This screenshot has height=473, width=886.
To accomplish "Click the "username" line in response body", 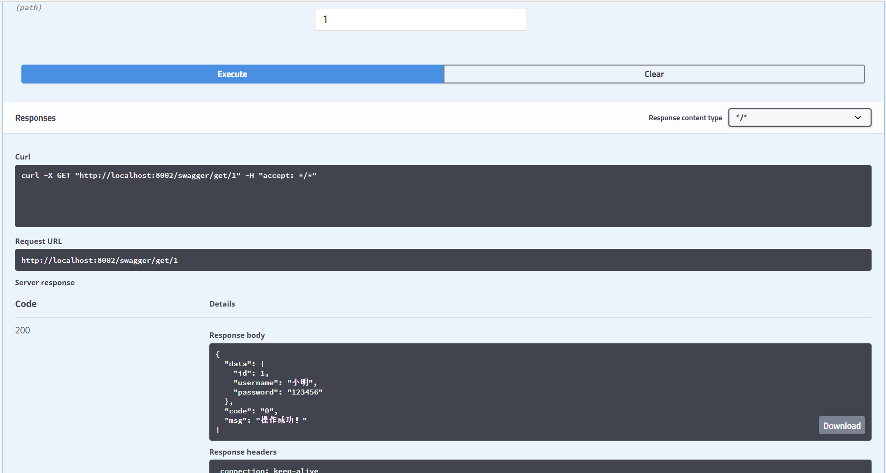I will click(275, 383).
